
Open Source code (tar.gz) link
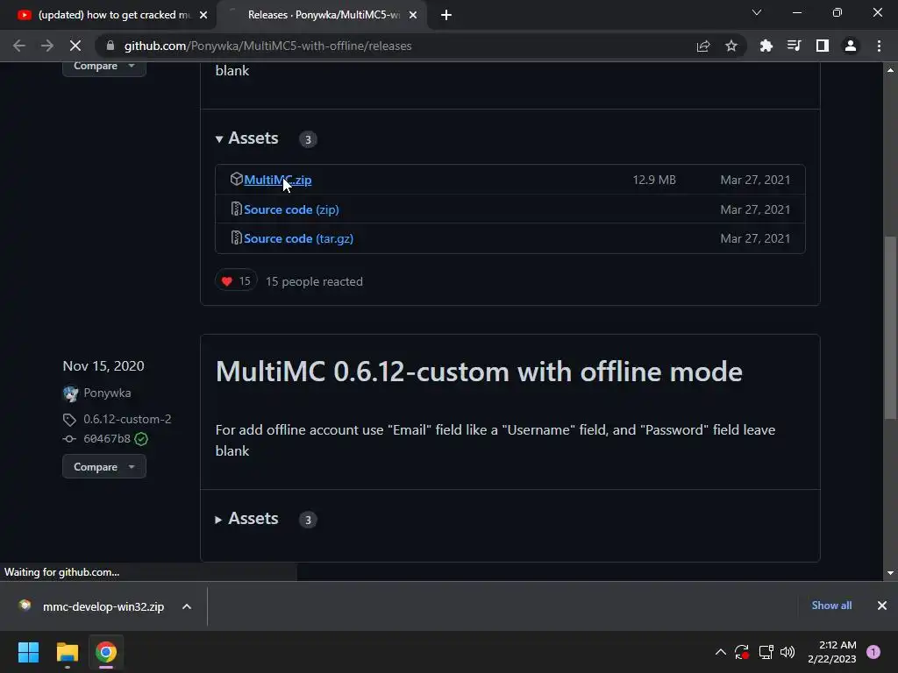(x=298, y=238)
